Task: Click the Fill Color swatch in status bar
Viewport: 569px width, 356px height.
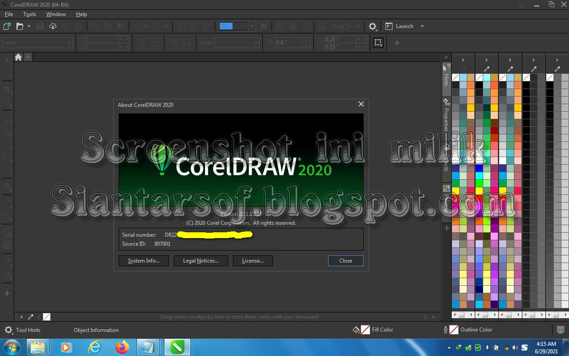Action: point(365,330)
